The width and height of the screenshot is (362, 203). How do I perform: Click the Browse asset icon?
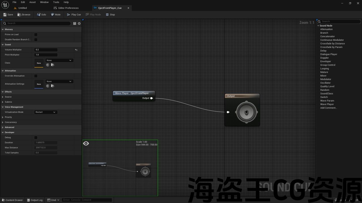click(19, 15)
